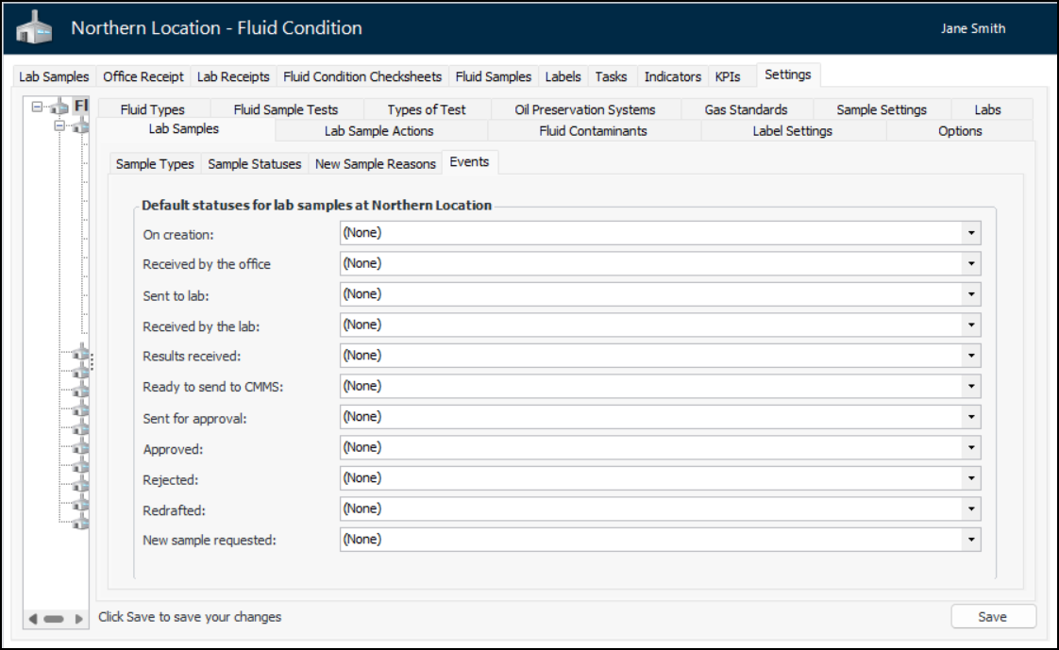Open the Indicators tab
This screenshot has height=650, width=1059.
[673, 76]
